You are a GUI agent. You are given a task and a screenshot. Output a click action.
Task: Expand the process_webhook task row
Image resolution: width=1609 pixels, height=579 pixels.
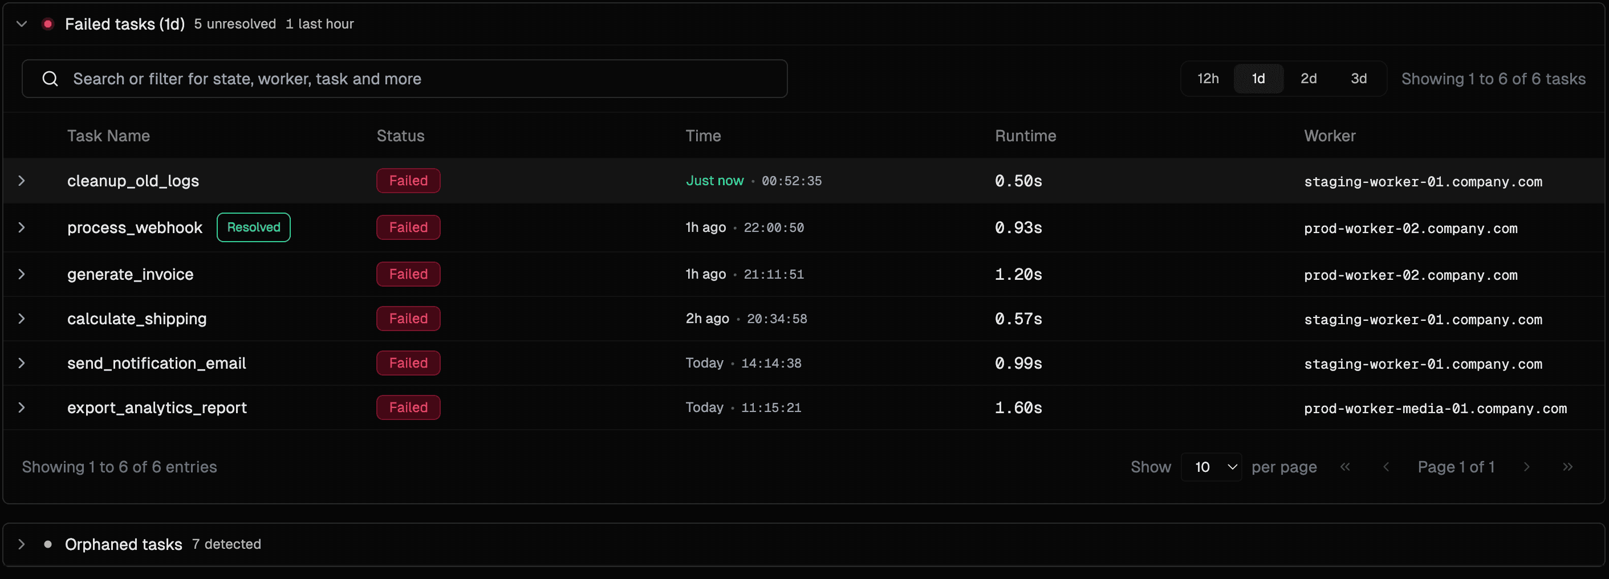click(22, 227)
